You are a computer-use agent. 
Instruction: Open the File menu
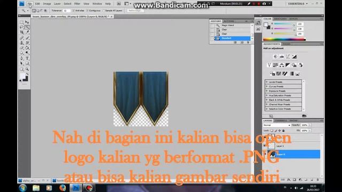pyautogui.click(x=30, y=4)
